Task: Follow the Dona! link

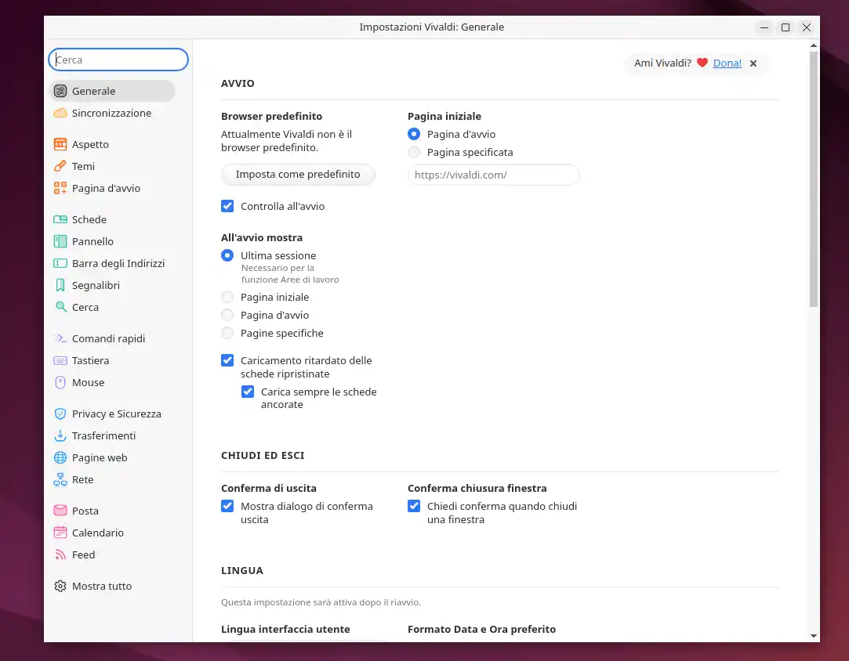Action: point(727,63)
